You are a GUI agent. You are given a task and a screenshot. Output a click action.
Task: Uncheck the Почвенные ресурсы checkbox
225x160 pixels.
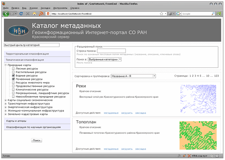click(x=13, y=79)
